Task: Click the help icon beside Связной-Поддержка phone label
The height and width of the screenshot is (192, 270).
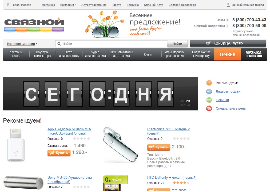Action: point(228,26)
